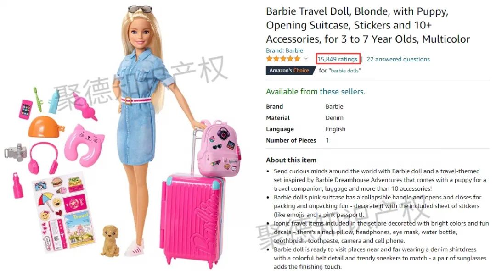Click the About this item heading
This screenshot has width=496, height=271.
click(x=291, y=160)
